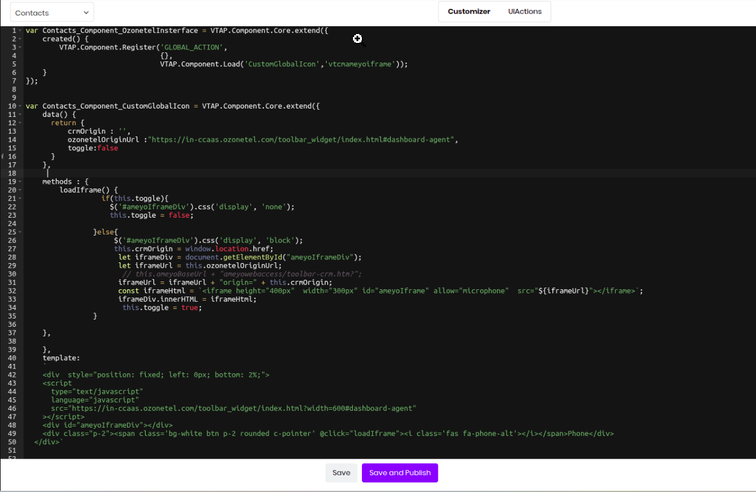Collapse the data() function at line 11
This screenshot has height=492, width=756.
[x=21, y=115]
